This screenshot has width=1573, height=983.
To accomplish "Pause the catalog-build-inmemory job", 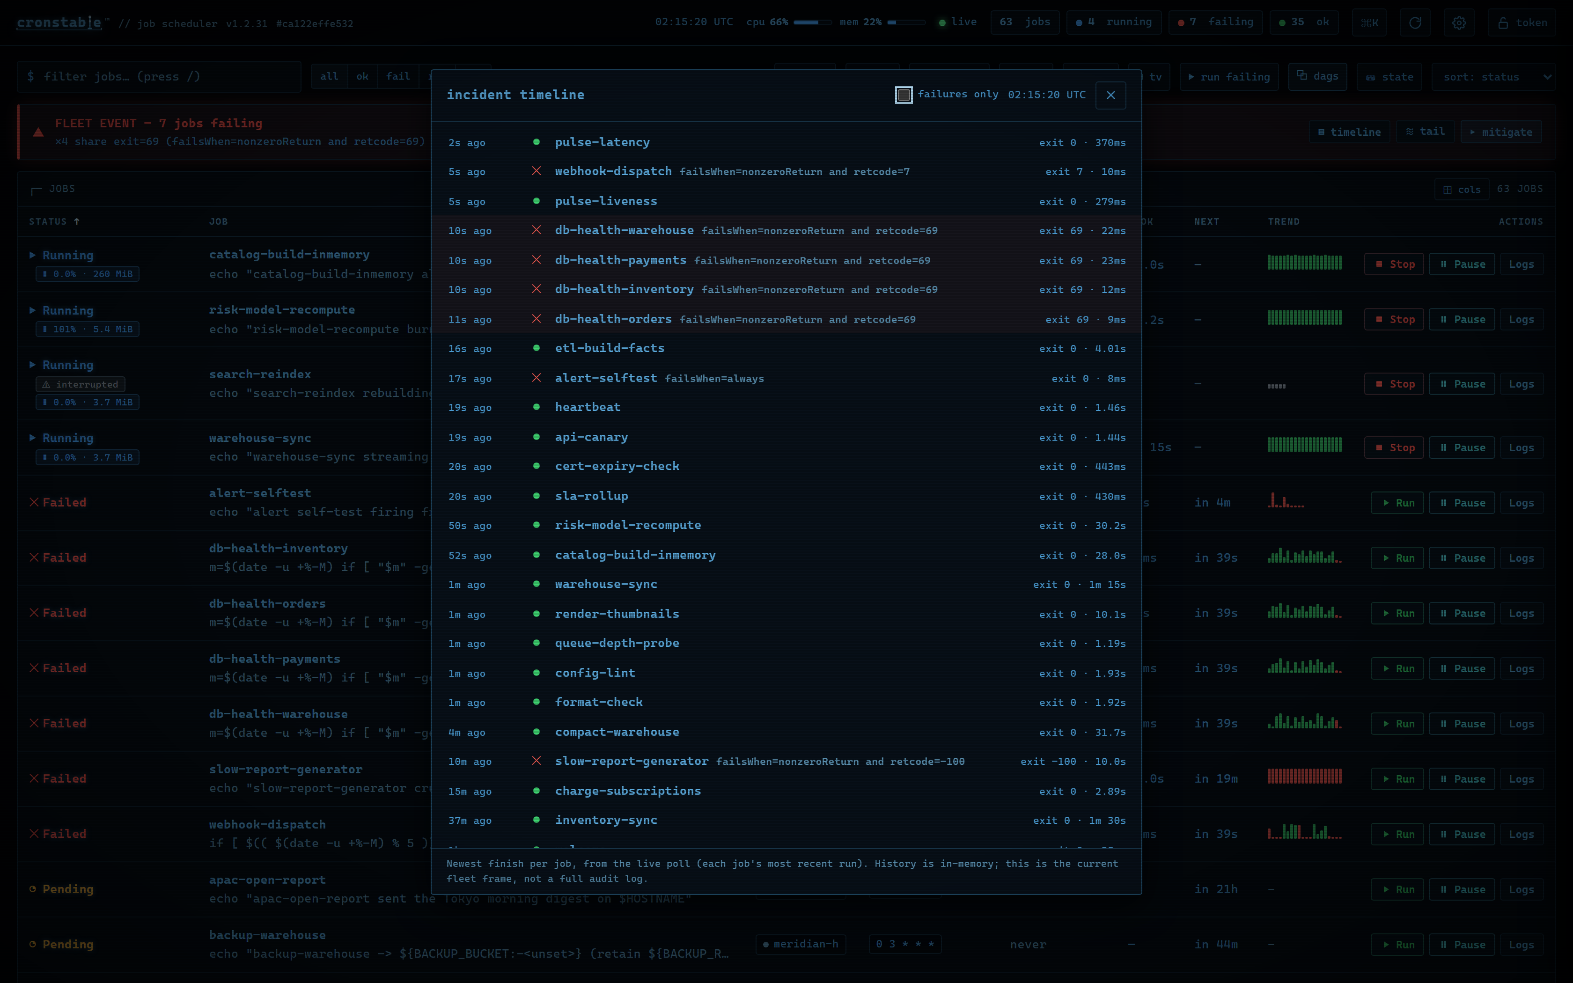I will click(x=1462, y=264).
